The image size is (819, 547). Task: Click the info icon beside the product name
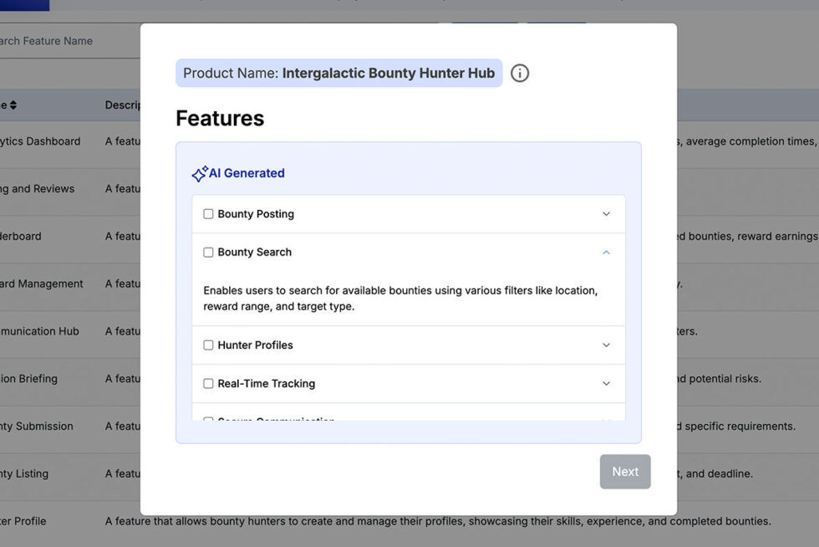click(x=520, y=74)
